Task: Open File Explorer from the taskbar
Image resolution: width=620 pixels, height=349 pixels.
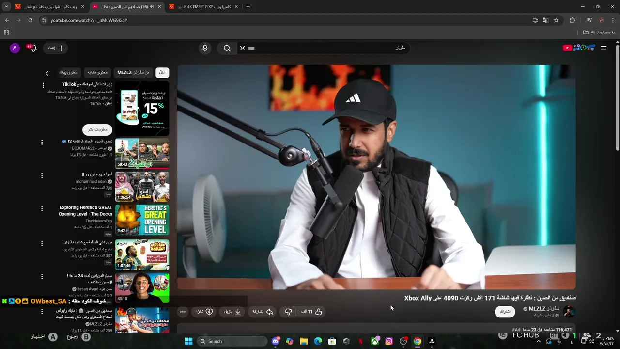Action: point(304,341)
